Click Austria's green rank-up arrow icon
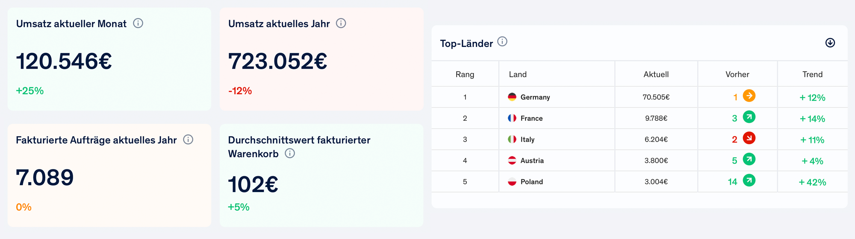The height and width of the screenshot is (239, 855). (x=749, y=159)
